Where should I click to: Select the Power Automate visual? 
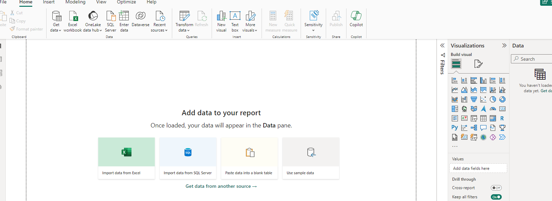(x=502, y=137)
